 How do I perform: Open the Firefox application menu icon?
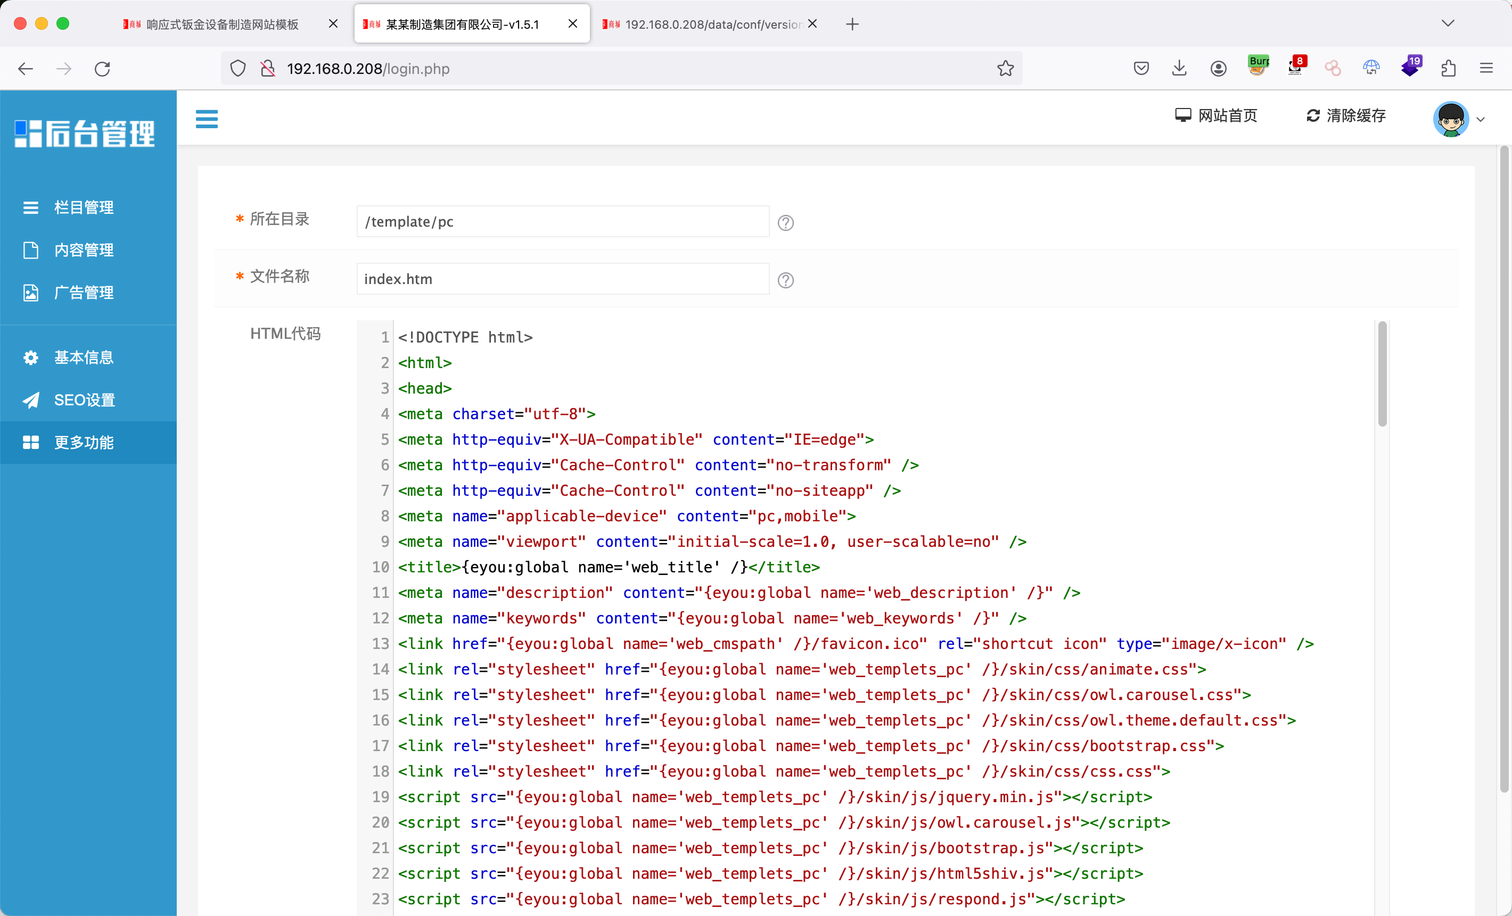point(1485,69)
